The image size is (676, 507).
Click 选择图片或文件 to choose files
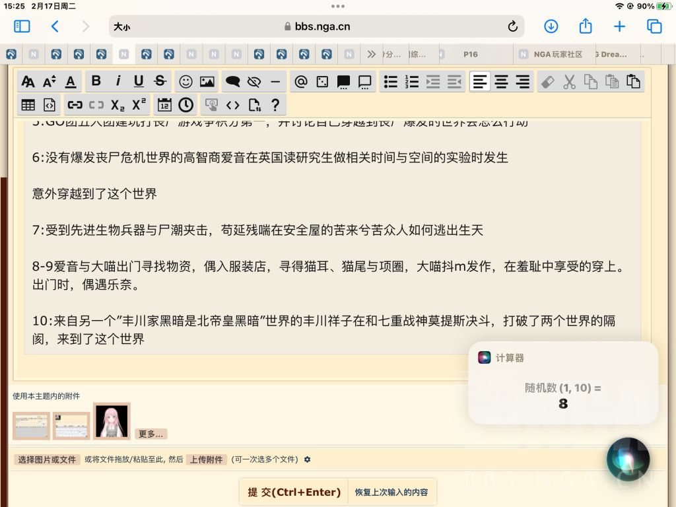47,459
